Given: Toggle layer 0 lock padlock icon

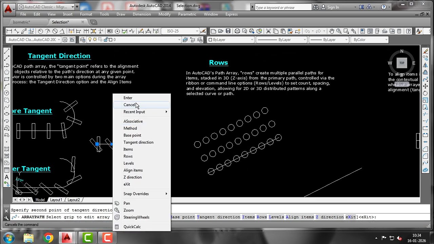Looking at the screenshot, I should click(x=106, y=40).
